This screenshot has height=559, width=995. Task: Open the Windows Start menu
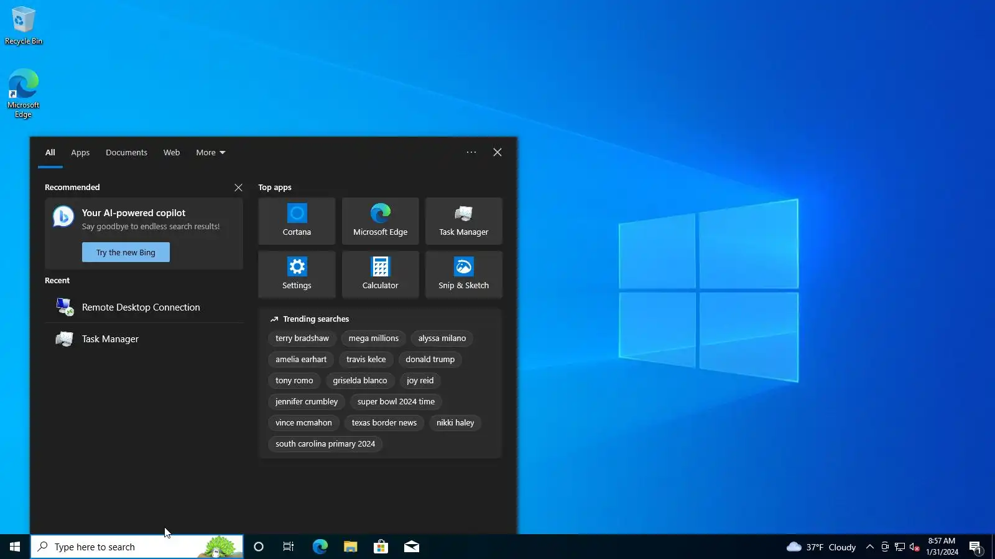(15, 547)
